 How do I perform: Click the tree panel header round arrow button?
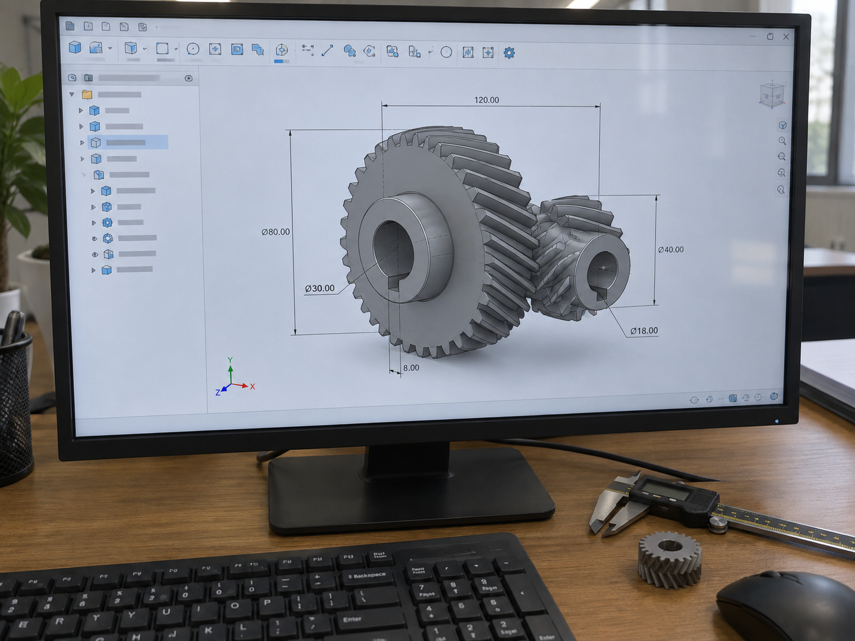tap(188, 78)
